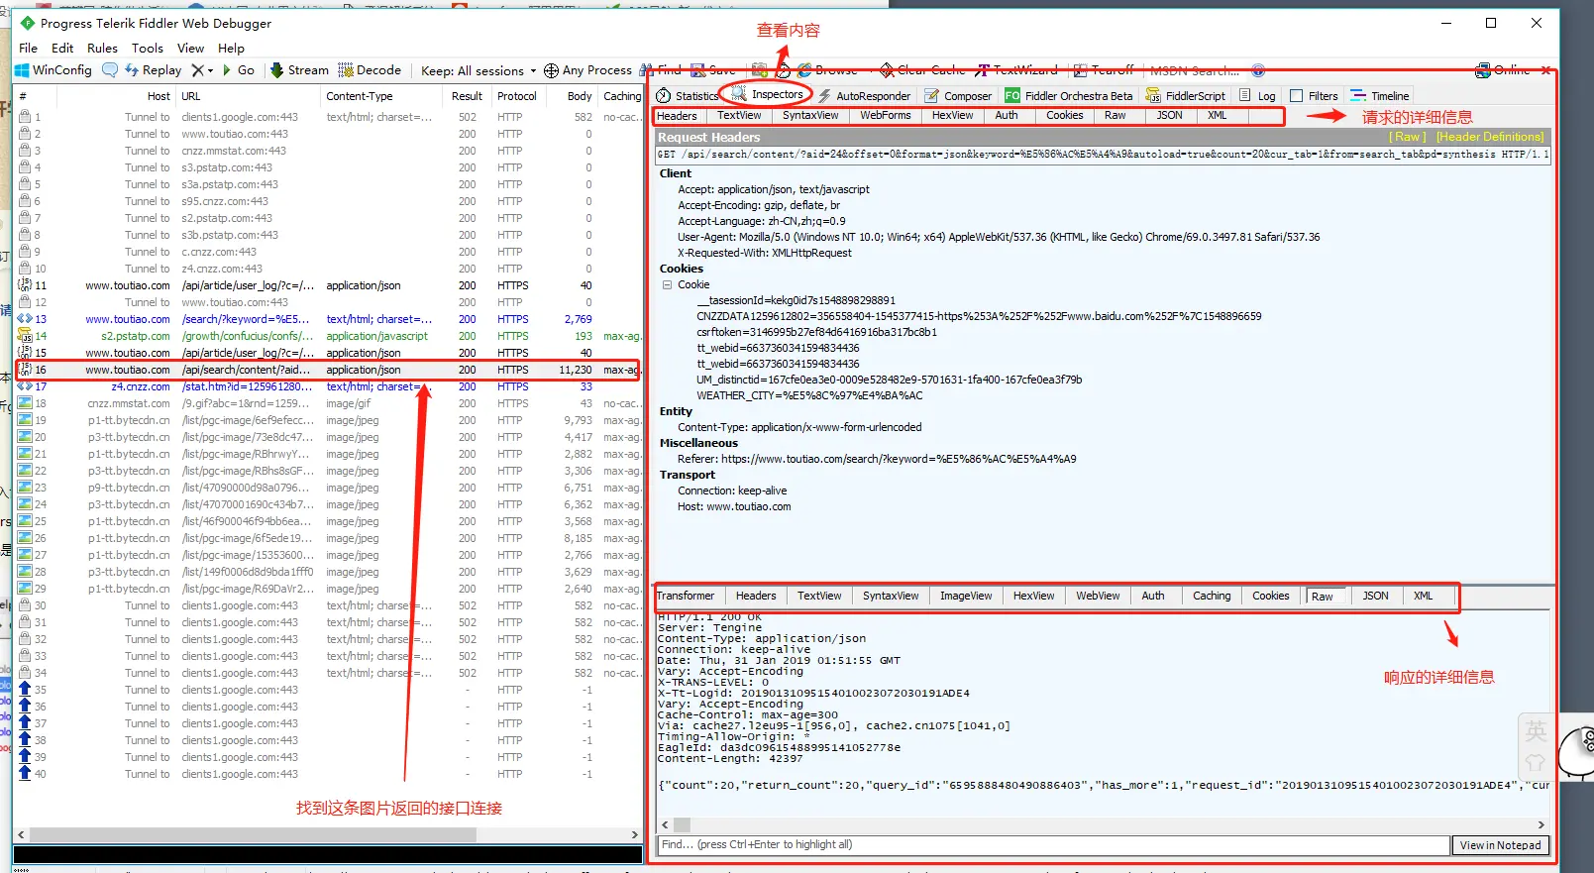Viewport: 1594px width, 873px height.
Task: Open the Keep: All sessions dropdown
Action: click(x=478, y=70)
